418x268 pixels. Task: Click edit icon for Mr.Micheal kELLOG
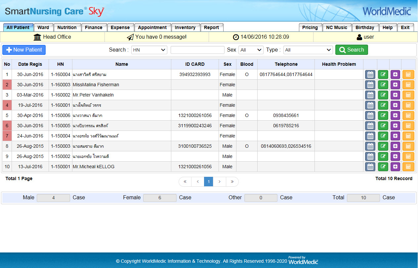pos(383,167)
